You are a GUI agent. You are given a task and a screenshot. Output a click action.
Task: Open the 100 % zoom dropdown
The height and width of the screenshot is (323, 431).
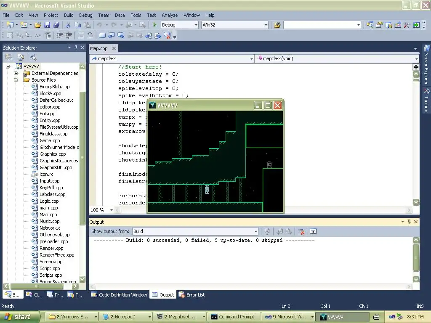(111, 210)
